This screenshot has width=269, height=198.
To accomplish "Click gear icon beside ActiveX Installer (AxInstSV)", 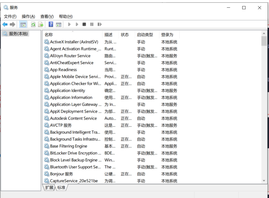I will (x=47, y=42).
